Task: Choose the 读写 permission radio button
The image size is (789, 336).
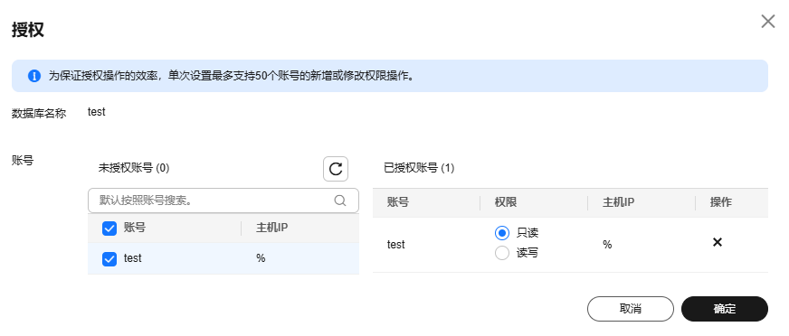Action: (502, 253)
